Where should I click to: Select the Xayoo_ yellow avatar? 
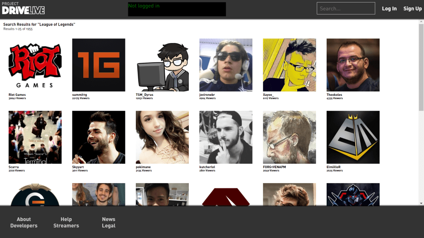point(289,65)
